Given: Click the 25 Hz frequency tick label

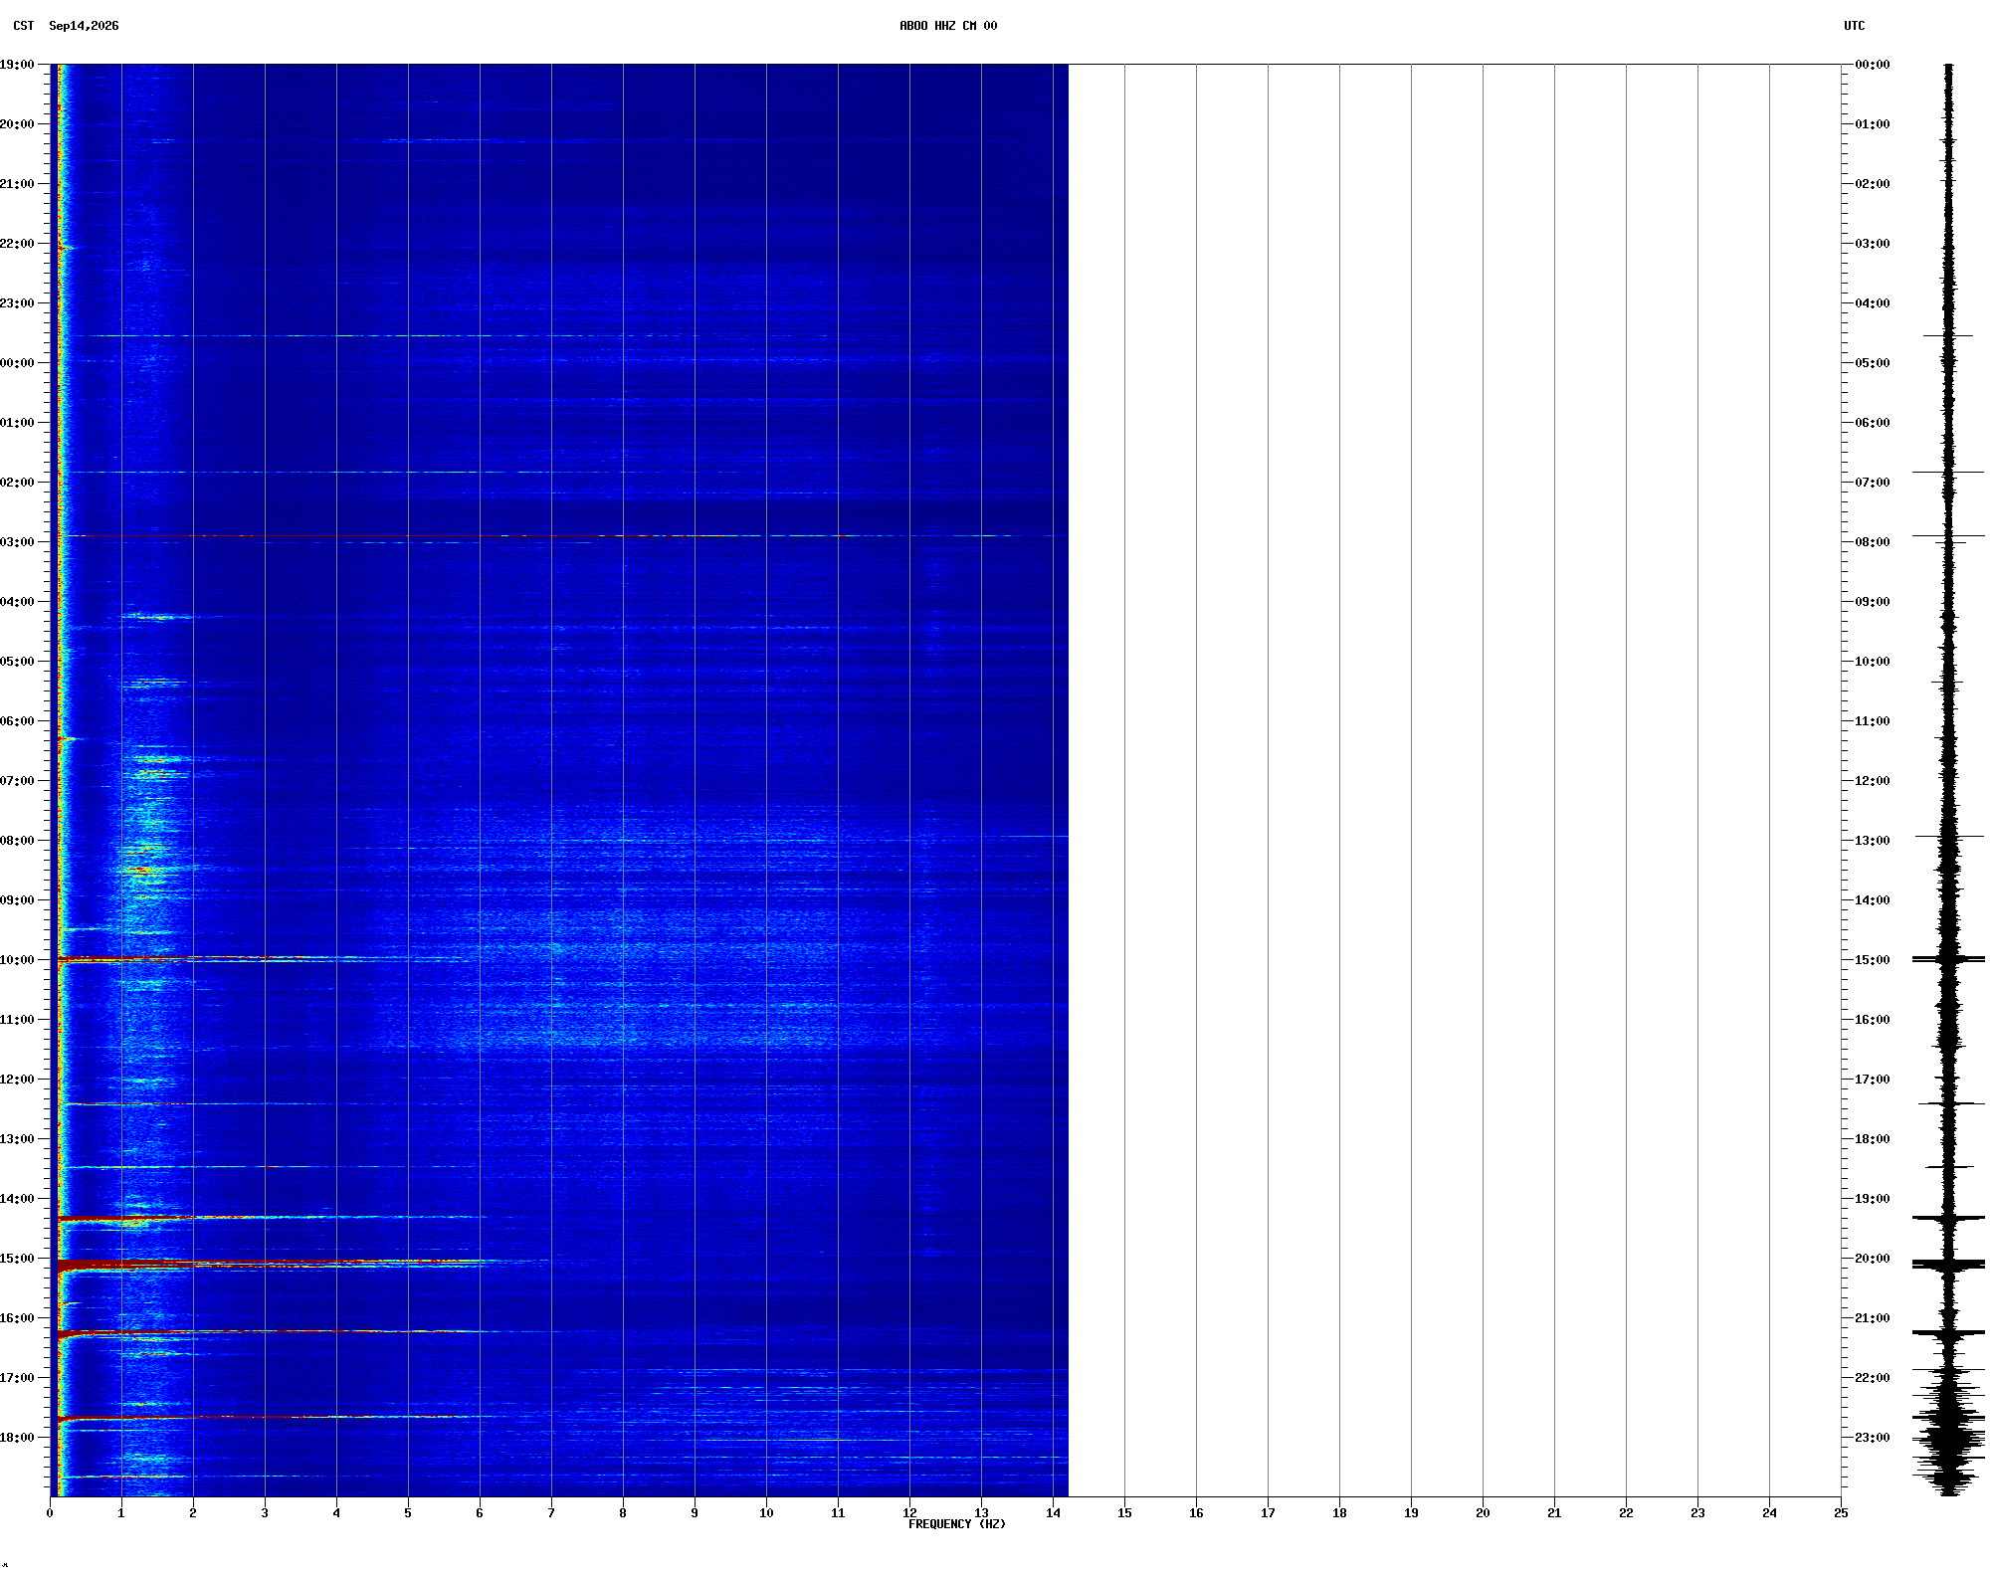Looking at the screenshot, I should click(1841, 1513).
